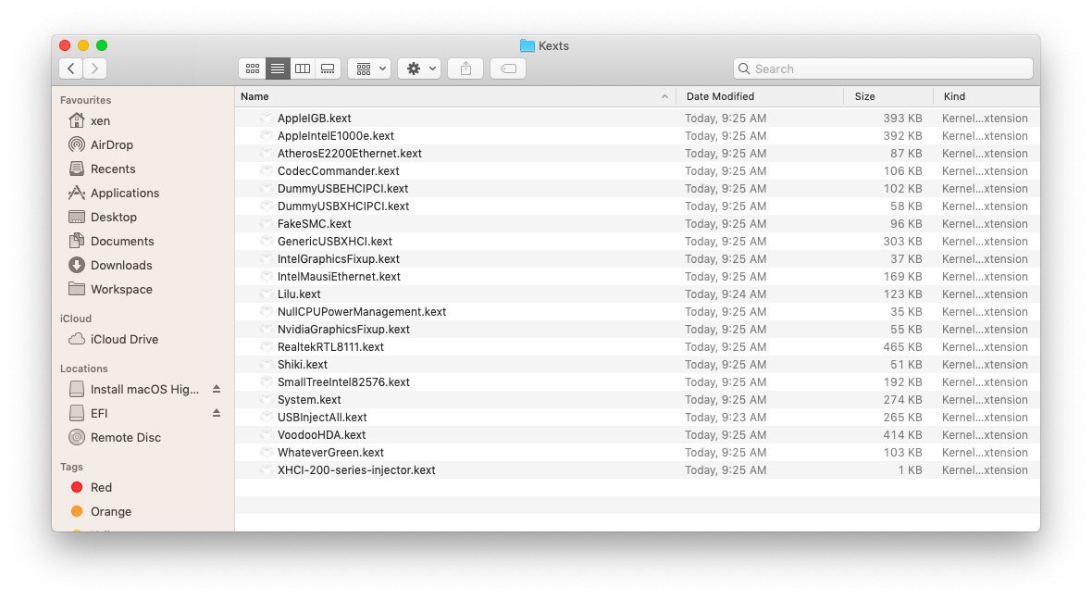Select XHCI-200-series-injector.kext
1092x600 pixels.
click(356, 470)
